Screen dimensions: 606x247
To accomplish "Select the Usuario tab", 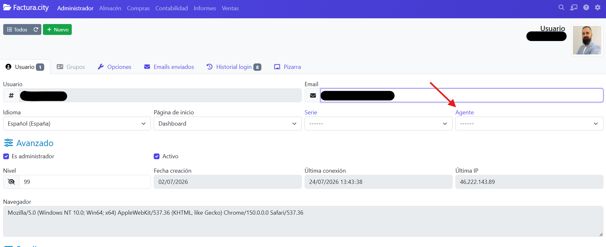I will (25, 67).
